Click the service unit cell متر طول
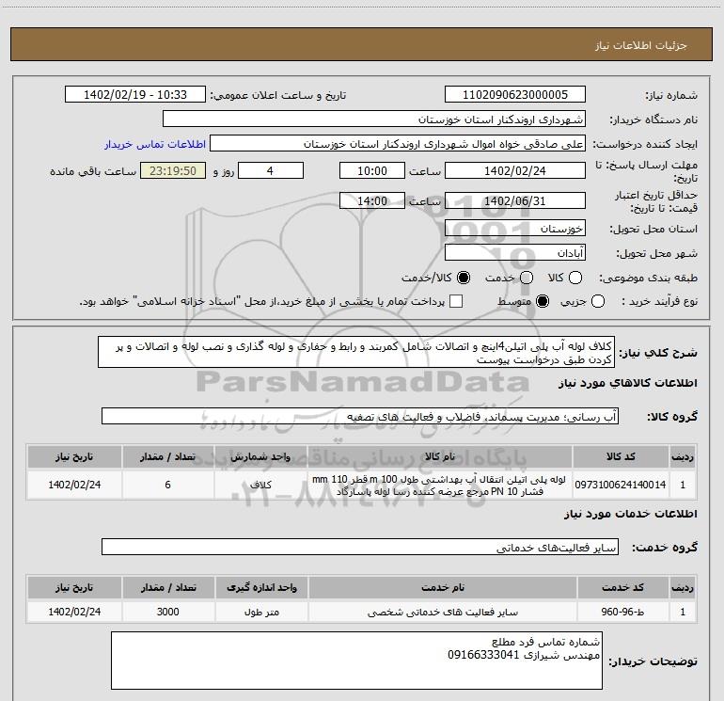The image size is (724, 701). (x=261, y=612)
